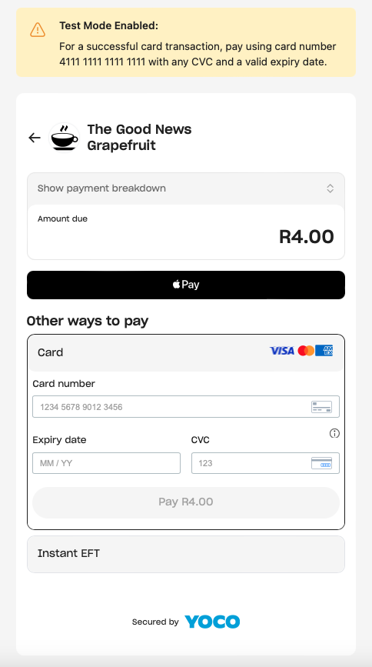
Task: Click the warning triangle icon
Action: 38,29
